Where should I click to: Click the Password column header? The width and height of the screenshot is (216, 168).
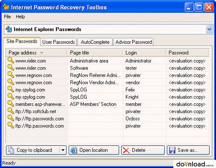point(187,53)
